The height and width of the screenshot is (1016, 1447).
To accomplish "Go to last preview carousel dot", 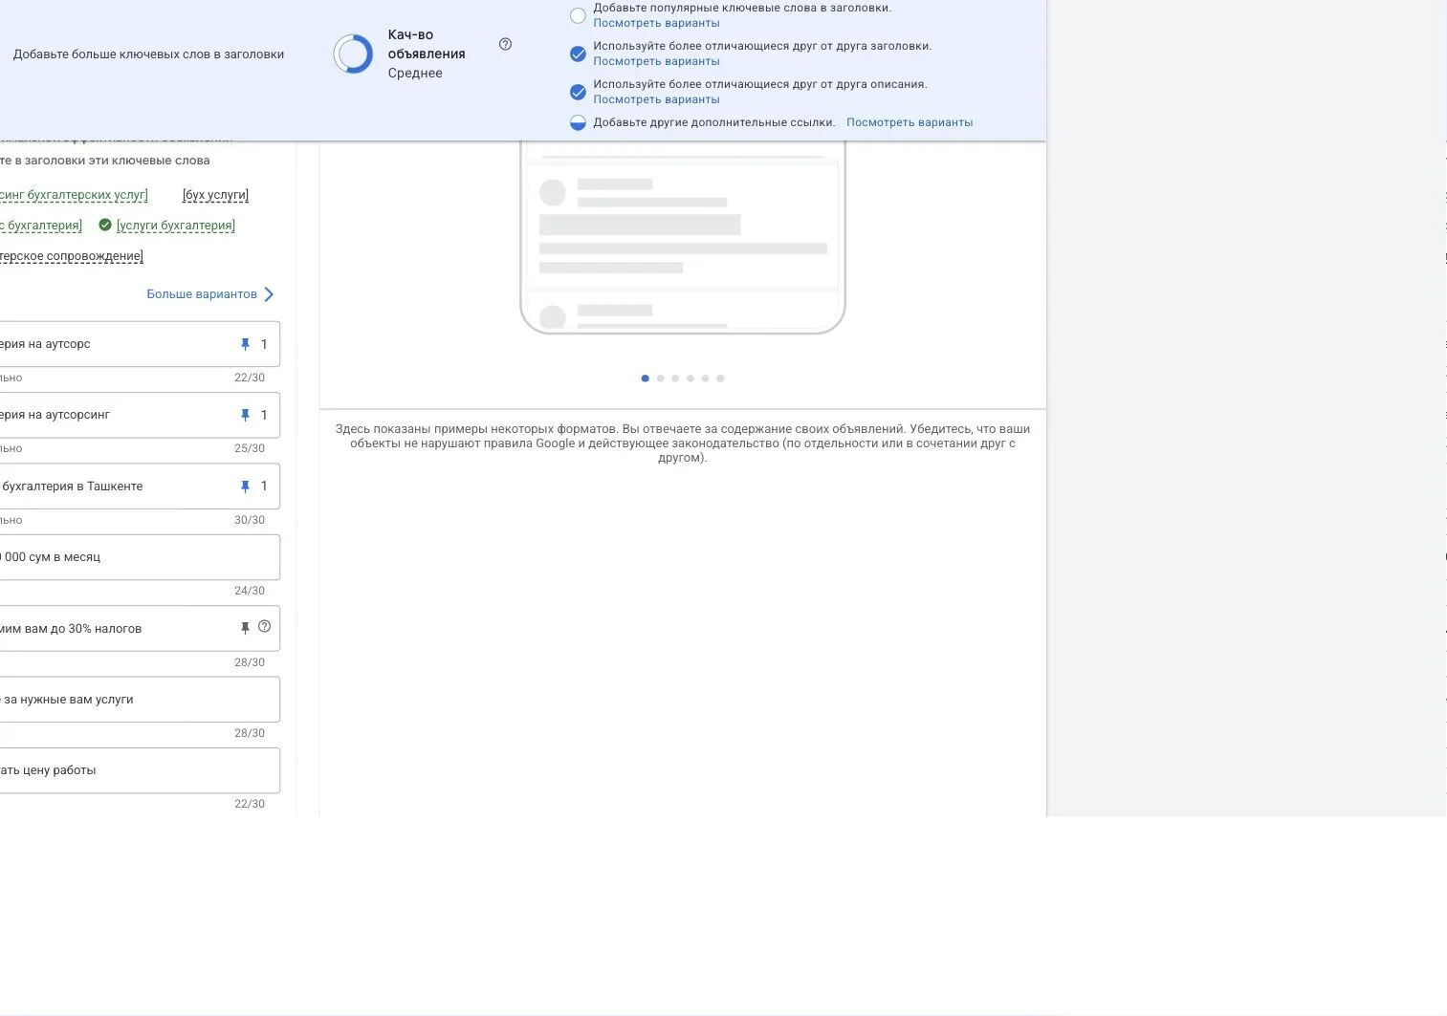I will (x=720, y=378).
